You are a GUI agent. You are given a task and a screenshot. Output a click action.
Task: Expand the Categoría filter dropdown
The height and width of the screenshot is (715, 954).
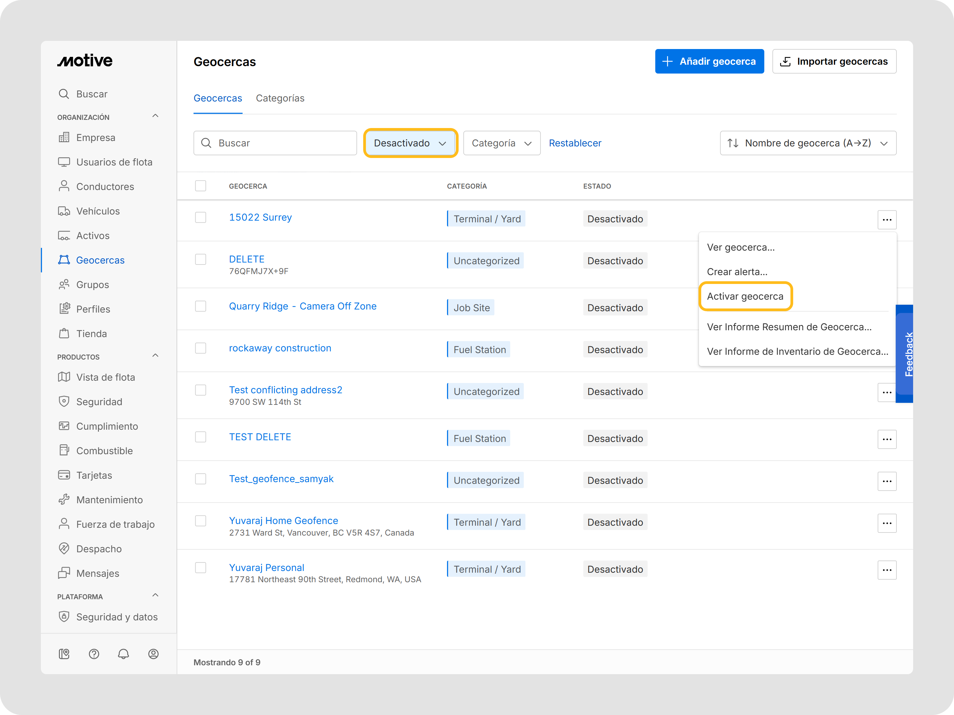pyautogui.click(x=501, y=143)
